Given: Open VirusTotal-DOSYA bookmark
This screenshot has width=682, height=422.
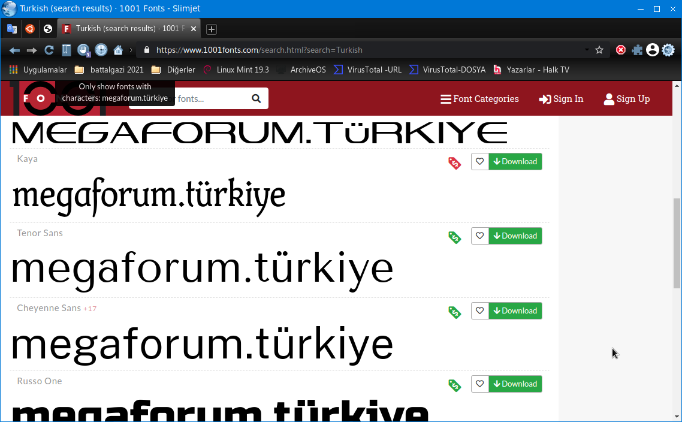Looking at the screenshot, I should [x=447, y=70].
